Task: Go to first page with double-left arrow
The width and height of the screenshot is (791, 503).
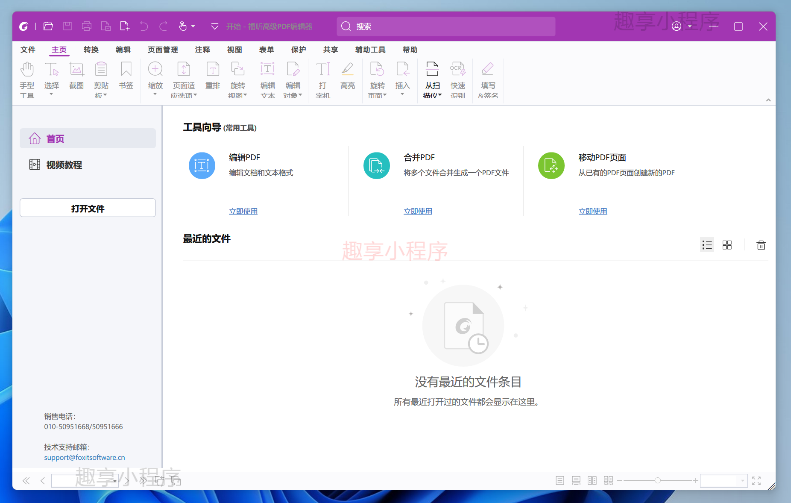Action: [26, 481]
